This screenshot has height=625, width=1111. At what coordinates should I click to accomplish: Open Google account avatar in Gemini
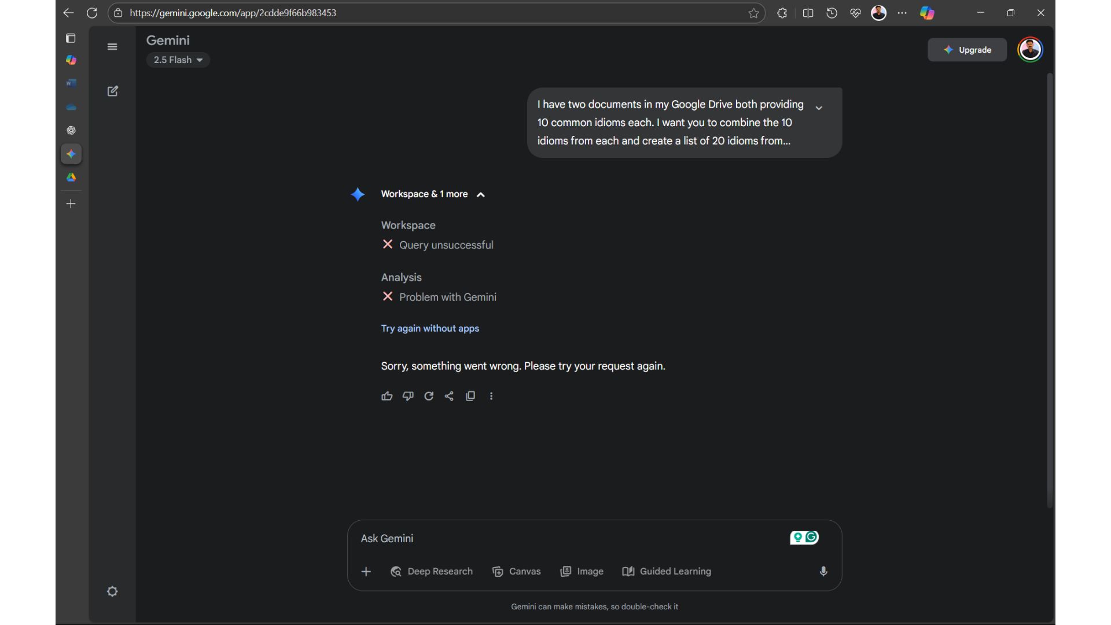click(x=1030, y=50)
